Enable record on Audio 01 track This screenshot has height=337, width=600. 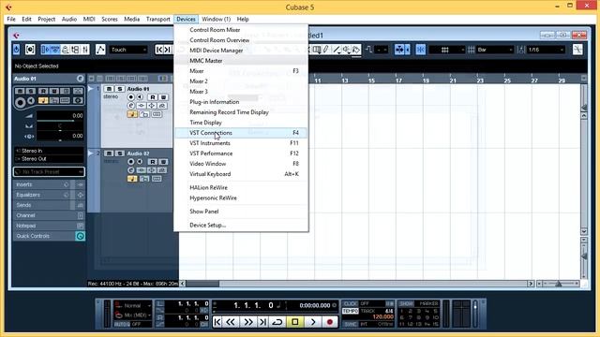[131, 97]
